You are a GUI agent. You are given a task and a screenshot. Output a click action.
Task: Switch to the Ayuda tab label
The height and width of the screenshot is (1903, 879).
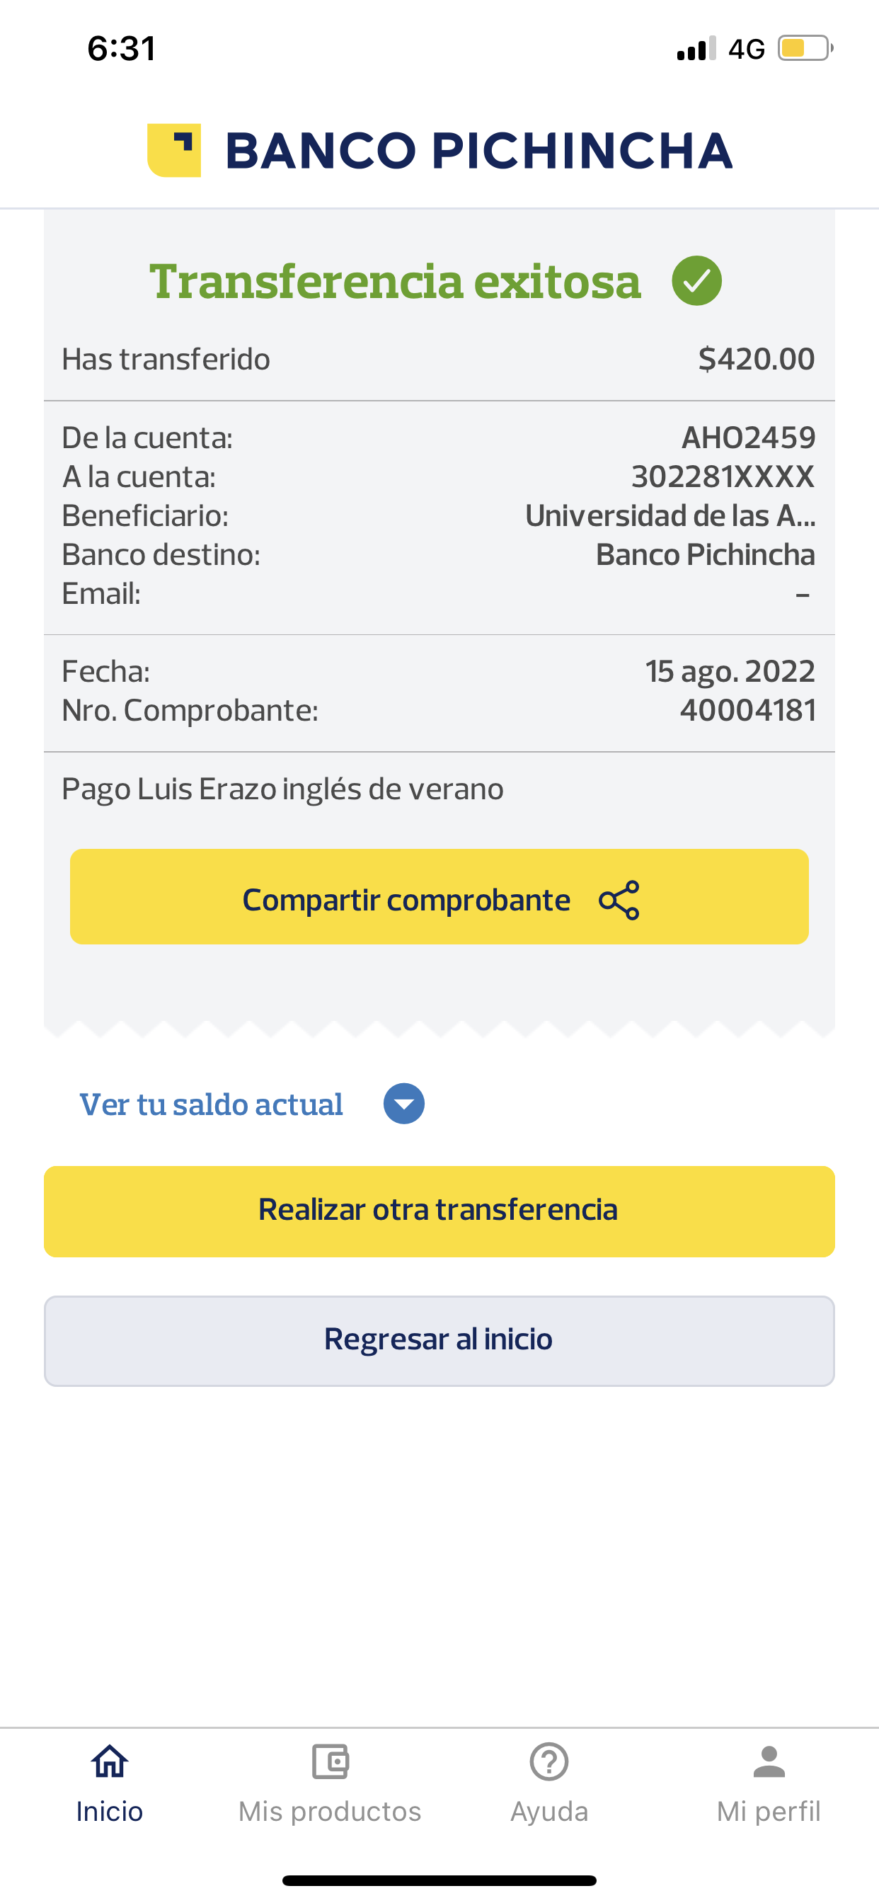(x=548, y=1812)
